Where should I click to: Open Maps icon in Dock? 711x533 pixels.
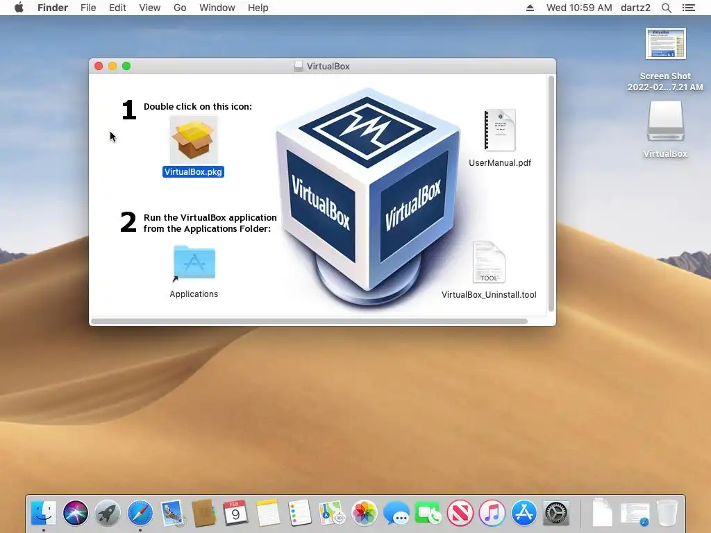point(332,513)
